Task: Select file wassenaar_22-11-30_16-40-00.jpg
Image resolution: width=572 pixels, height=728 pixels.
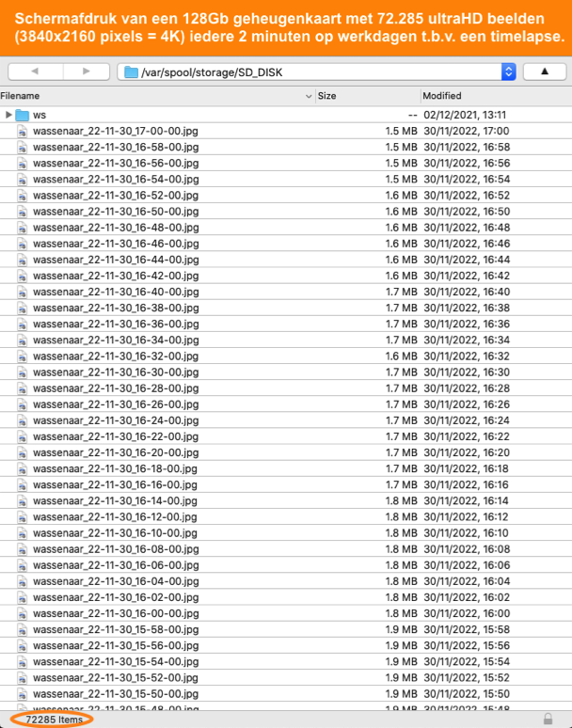Action: click(115, 292)
